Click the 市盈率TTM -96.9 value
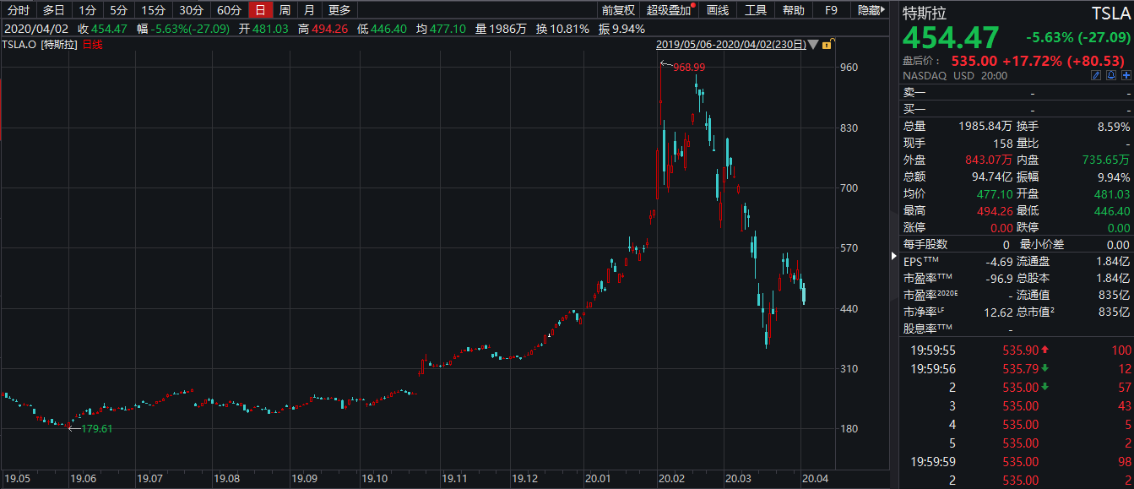 click(x=1000, y=279)
